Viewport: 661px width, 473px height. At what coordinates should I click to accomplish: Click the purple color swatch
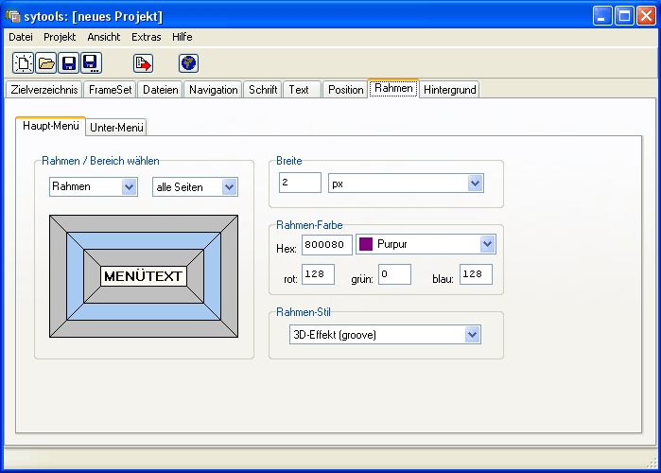366,245
